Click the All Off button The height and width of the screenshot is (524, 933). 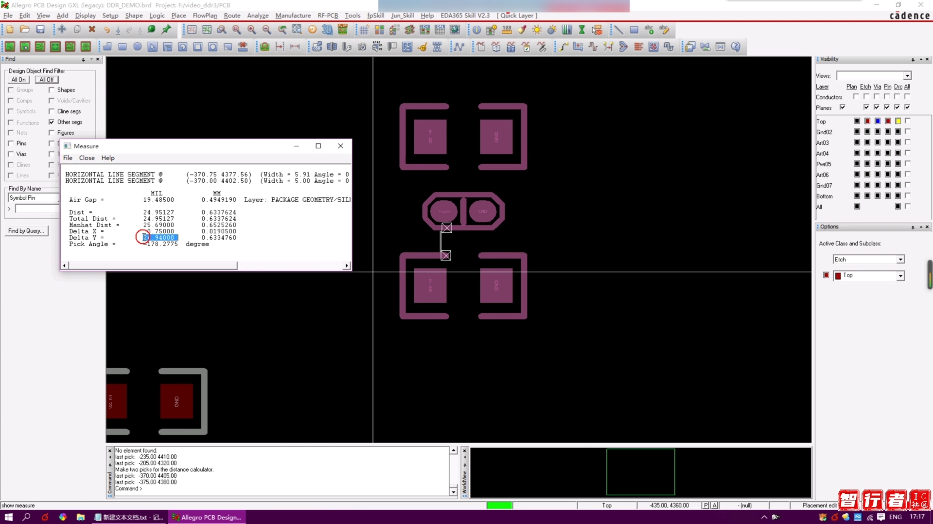click(47, 80)
